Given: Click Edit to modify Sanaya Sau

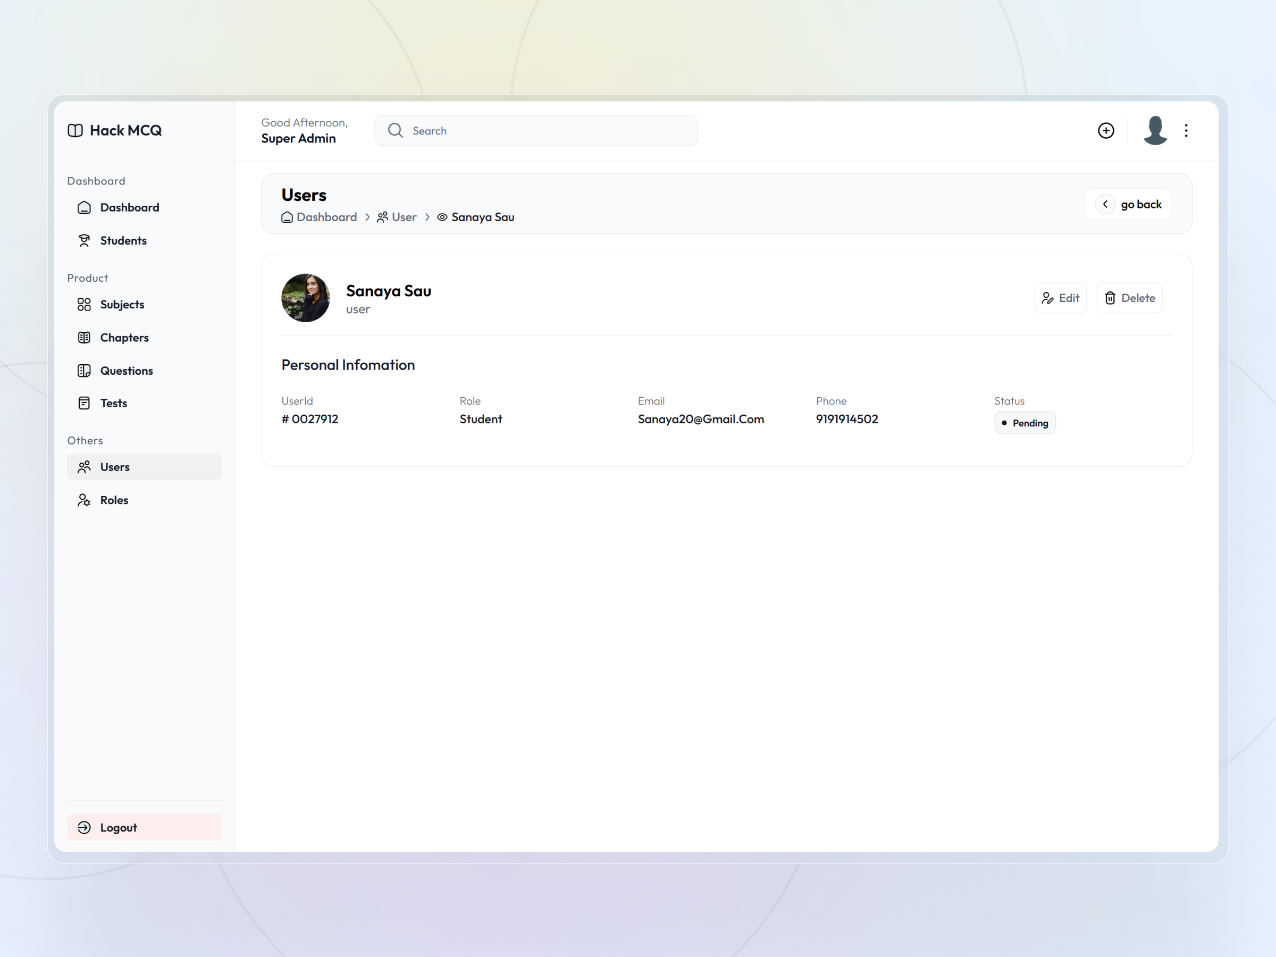Looking at the screenshot, I should (x=1060, y=298).
